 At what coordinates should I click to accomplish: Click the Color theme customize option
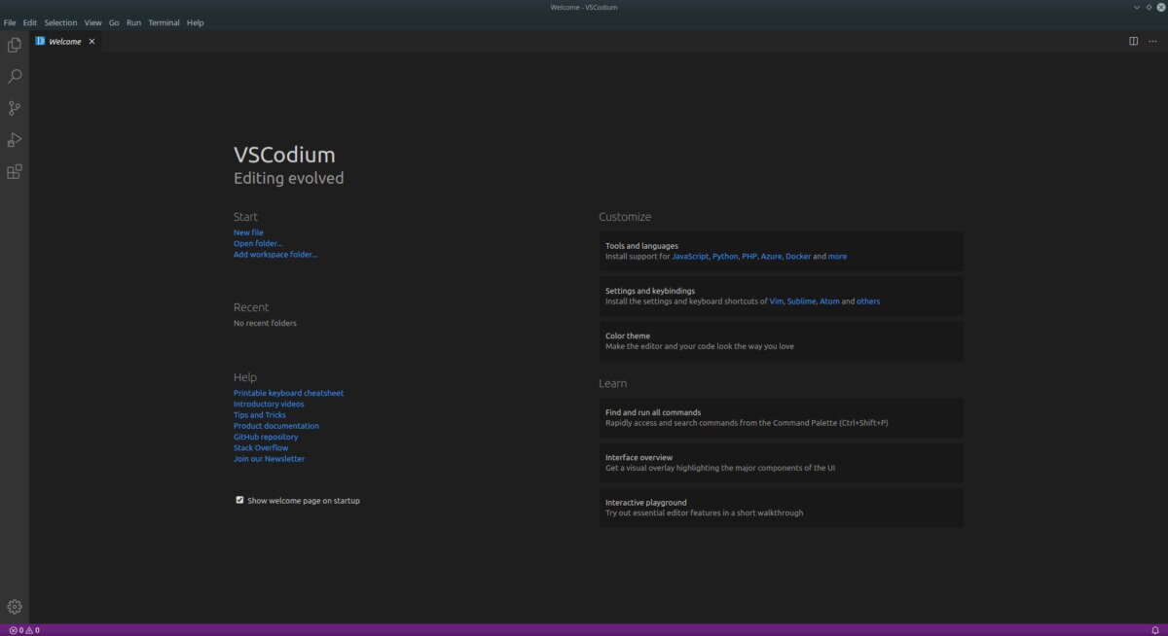[x=781, y=340]
